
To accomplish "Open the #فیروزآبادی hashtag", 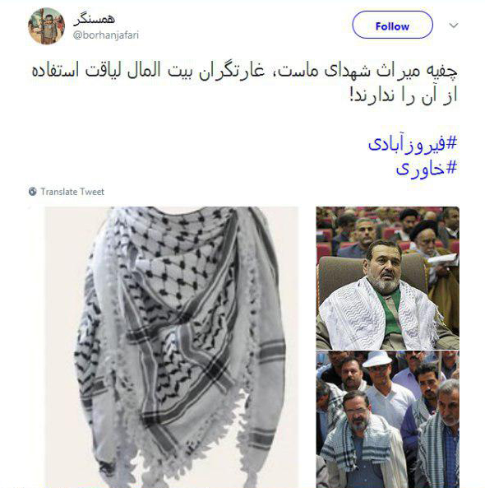I will pos(413,144).
